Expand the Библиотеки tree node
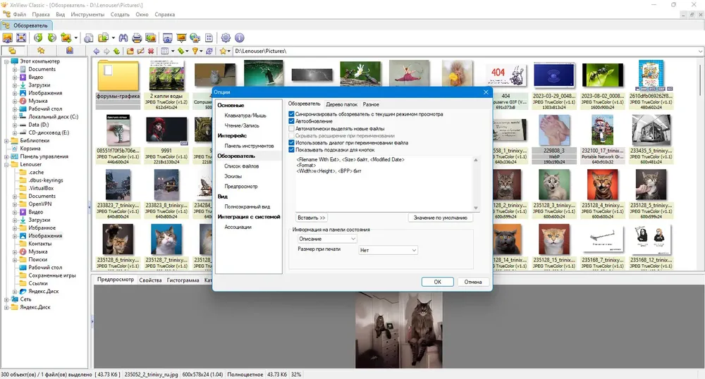This screenshot has height=379, width=705. click(x=7, y=141)
